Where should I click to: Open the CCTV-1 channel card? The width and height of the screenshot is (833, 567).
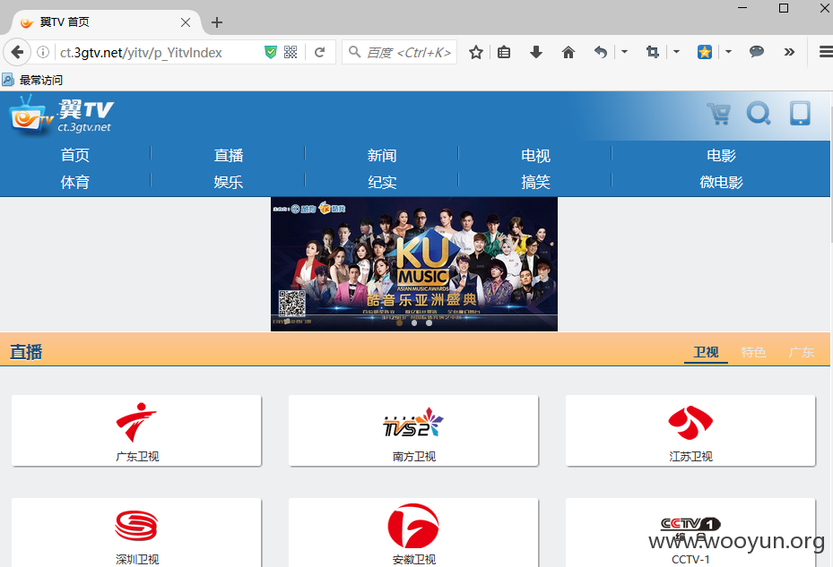[690, 532]
